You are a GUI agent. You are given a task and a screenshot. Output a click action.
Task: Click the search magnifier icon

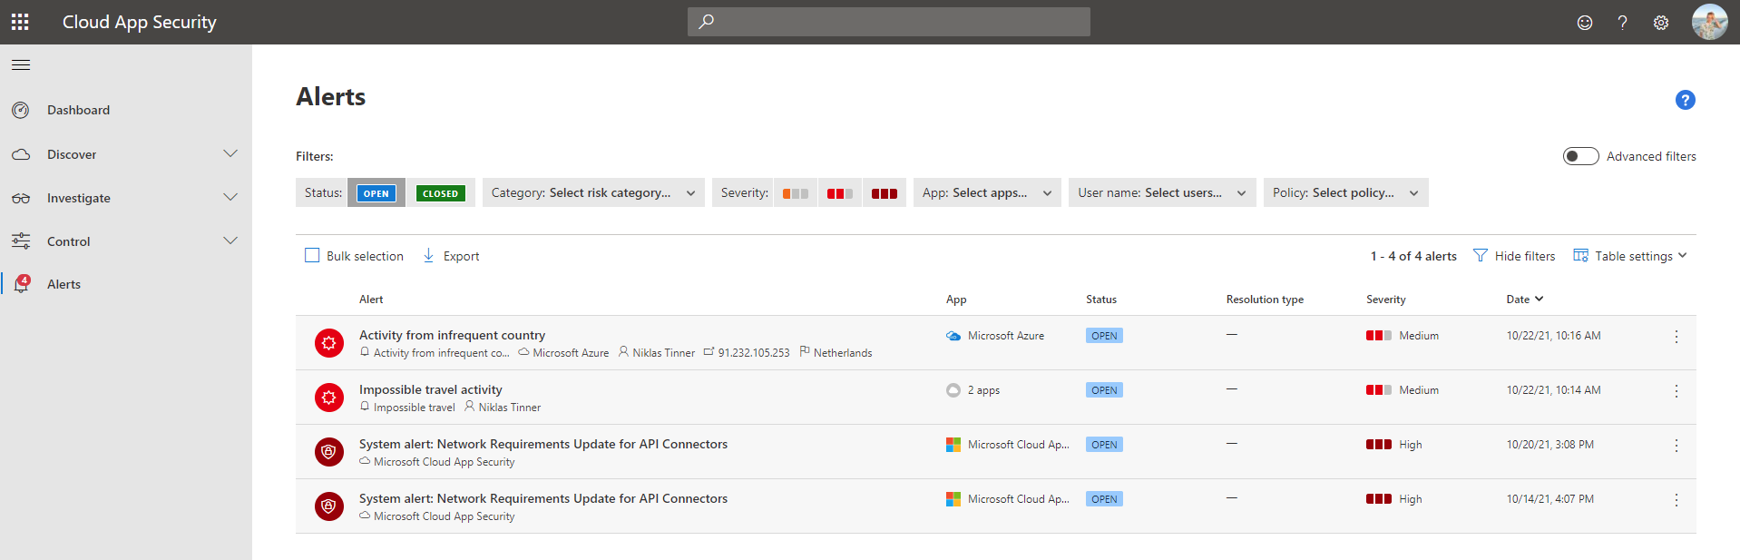pyautogui.click(x=707, y=21)
